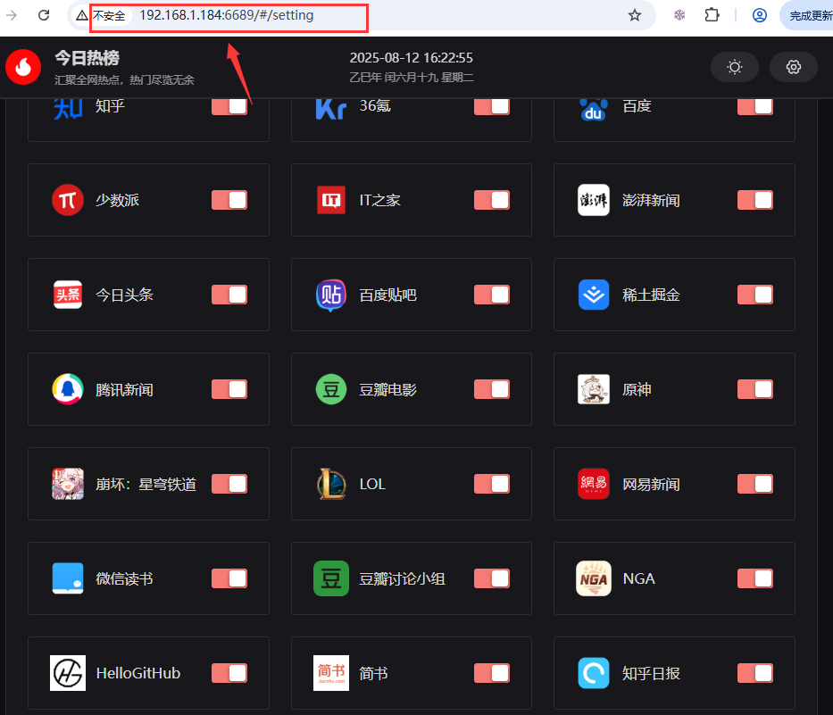Click the LOL game logo icon
Screen dimensions: 833x715
click(x=331, y=484)
